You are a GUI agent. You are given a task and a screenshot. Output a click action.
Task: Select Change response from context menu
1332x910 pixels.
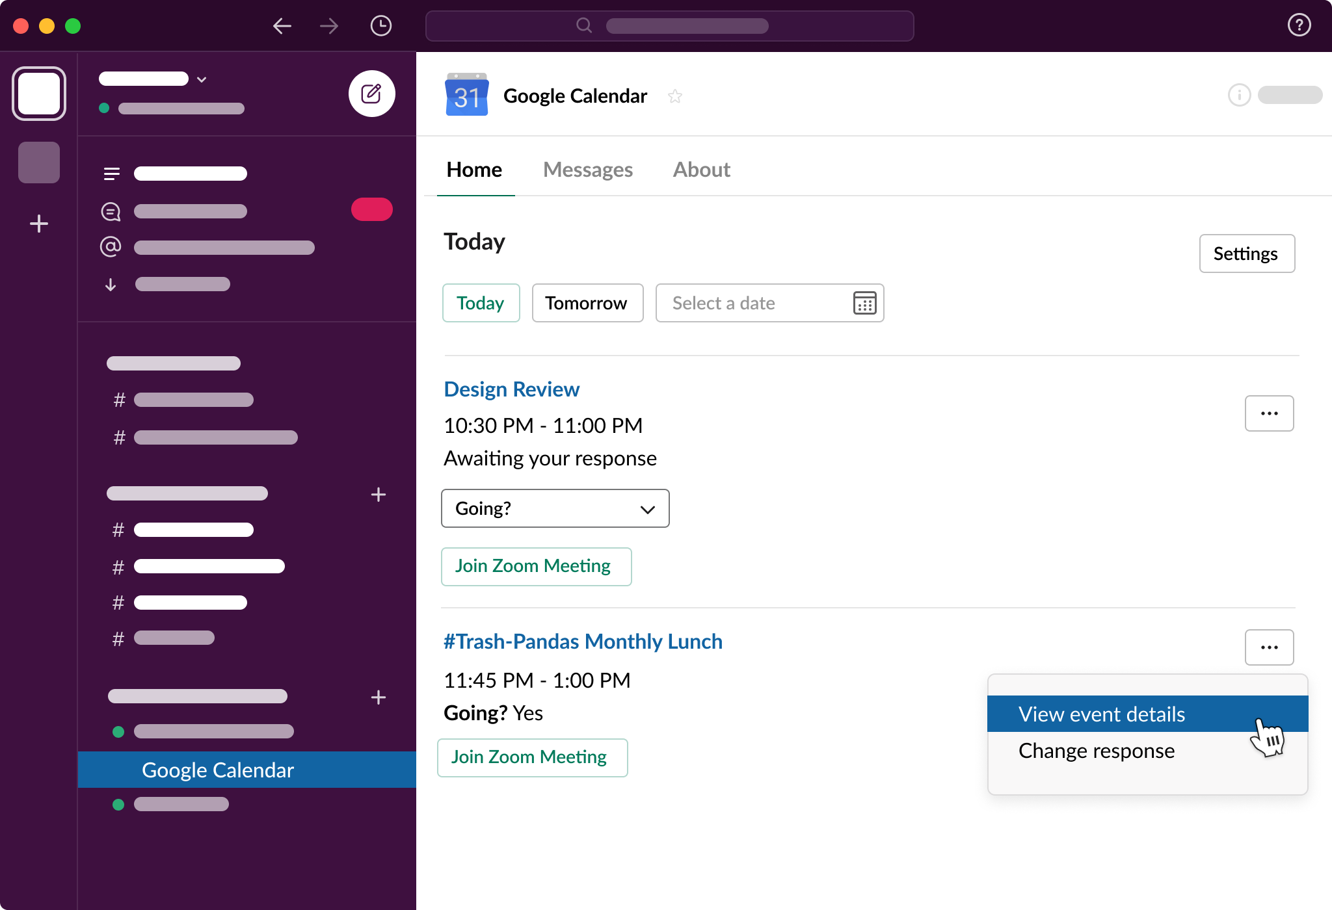click(x=1095, y=750)
